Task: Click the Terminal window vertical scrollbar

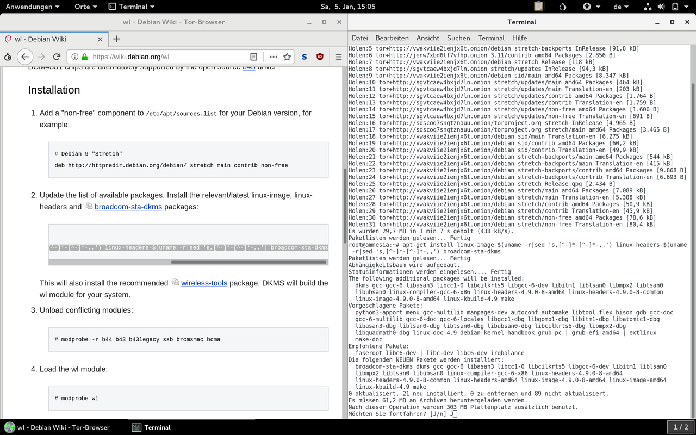Action: [692, 250]
